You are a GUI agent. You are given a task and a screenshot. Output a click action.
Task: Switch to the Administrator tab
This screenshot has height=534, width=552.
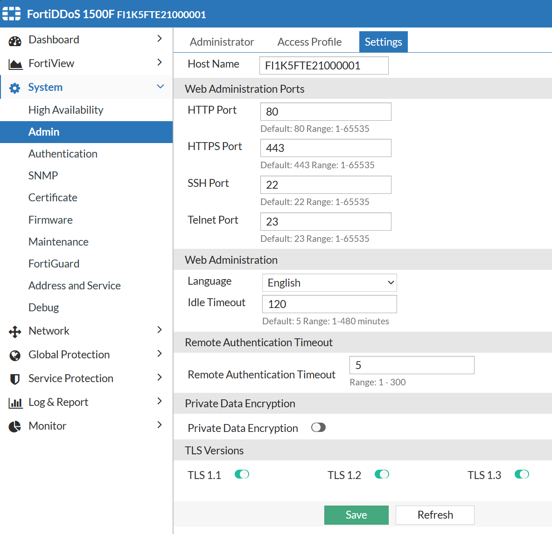(222, 42)
